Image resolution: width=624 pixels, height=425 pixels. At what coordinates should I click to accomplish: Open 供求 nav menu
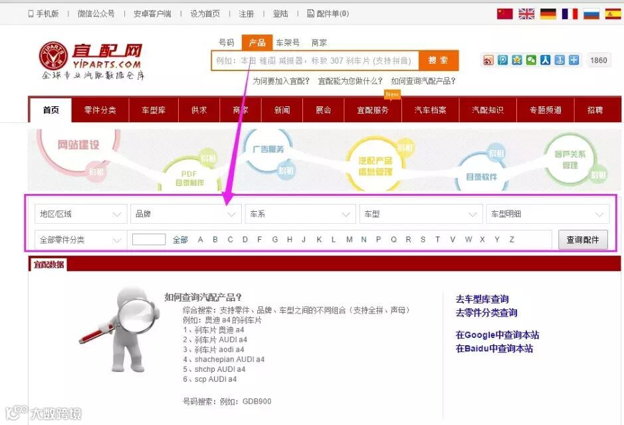click(x=199, y=110)
